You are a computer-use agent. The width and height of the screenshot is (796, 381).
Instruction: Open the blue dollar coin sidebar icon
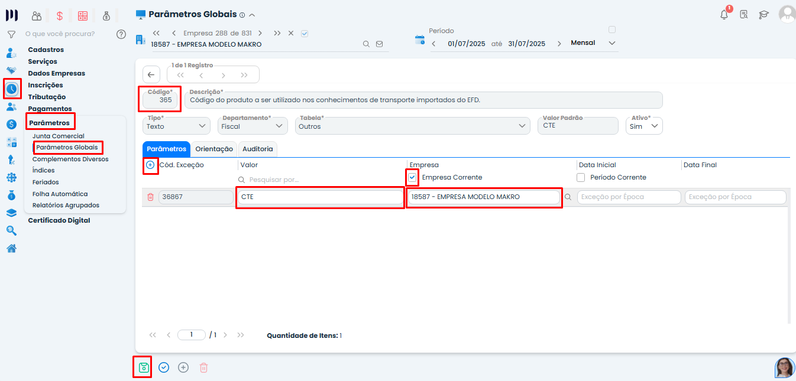coord(11,124)
